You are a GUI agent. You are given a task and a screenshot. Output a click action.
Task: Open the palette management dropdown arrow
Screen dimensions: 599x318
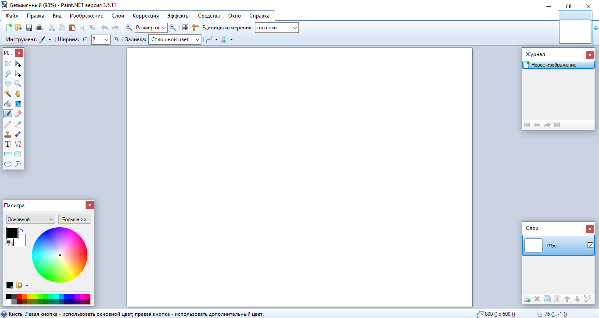pyautogui.click(x=27, y=285)
